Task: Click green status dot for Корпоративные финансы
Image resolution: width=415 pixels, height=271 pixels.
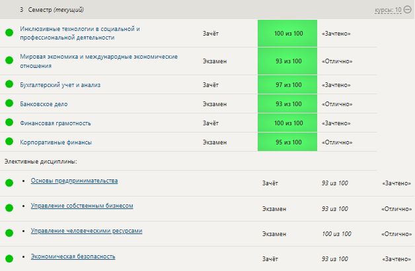Action: tap(9, 141)
